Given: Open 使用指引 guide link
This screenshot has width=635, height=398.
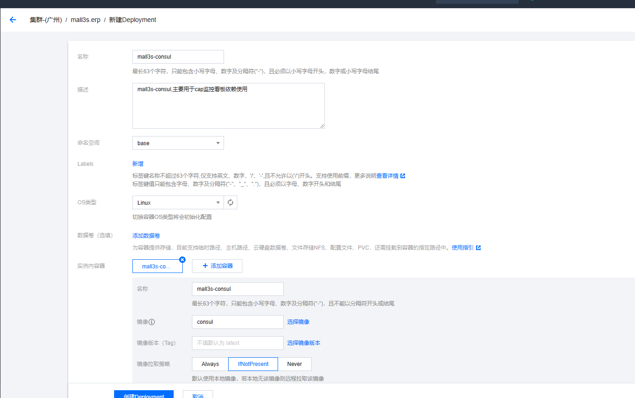Looking at the screenshot, I should 463,248.
